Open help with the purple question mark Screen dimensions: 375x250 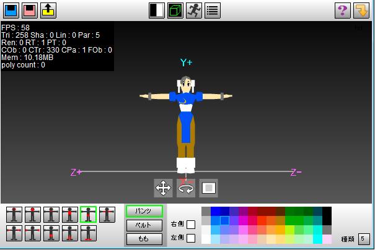click(343, 11)
